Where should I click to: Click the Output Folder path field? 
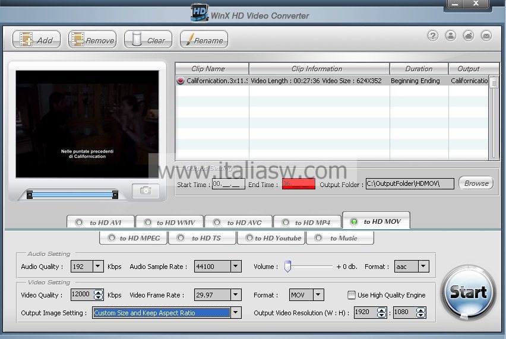coord(410,183)
